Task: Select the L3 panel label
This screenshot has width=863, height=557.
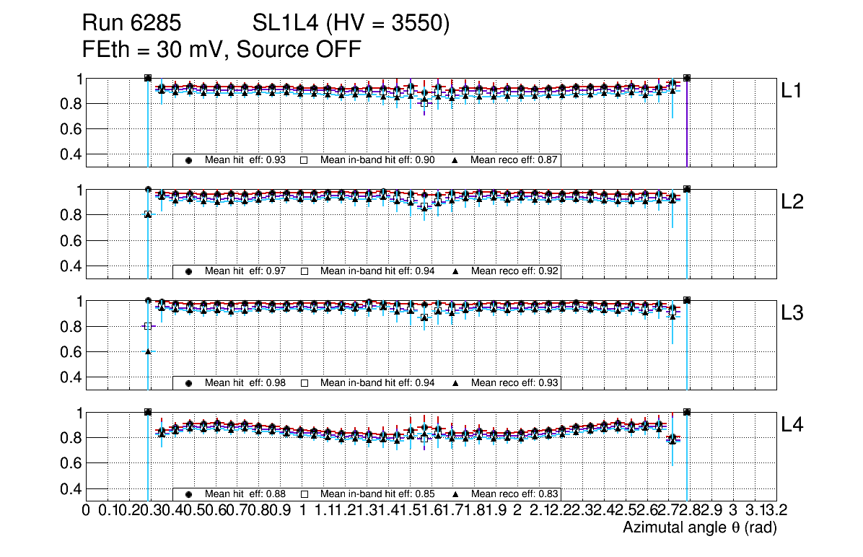Action: point(794,314)
